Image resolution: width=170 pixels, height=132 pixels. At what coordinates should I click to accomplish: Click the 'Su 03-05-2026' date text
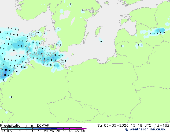coord(113,126)
